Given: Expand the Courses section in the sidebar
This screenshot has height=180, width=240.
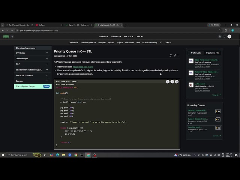Looking at the screenshot, I should coord(32,81).
